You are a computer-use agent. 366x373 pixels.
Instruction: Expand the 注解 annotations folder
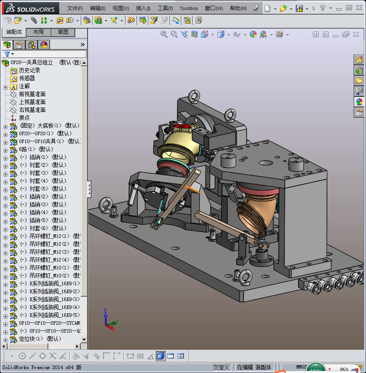(5, 86)
